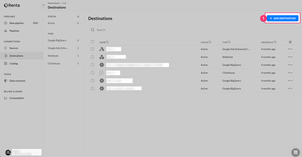Check the box for the Webhook destination
Image resolution: width=302 pixels, height=157 pixels.
pyautogui.click(x=93, y=57)
